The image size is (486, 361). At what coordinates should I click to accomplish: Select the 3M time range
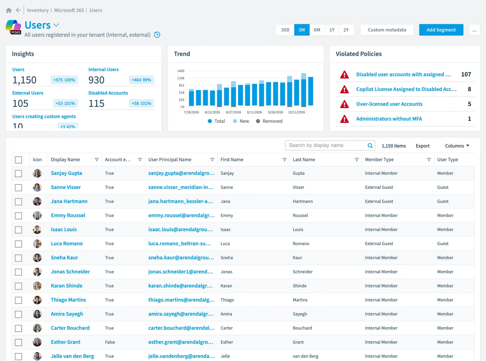tap(302, 30)
